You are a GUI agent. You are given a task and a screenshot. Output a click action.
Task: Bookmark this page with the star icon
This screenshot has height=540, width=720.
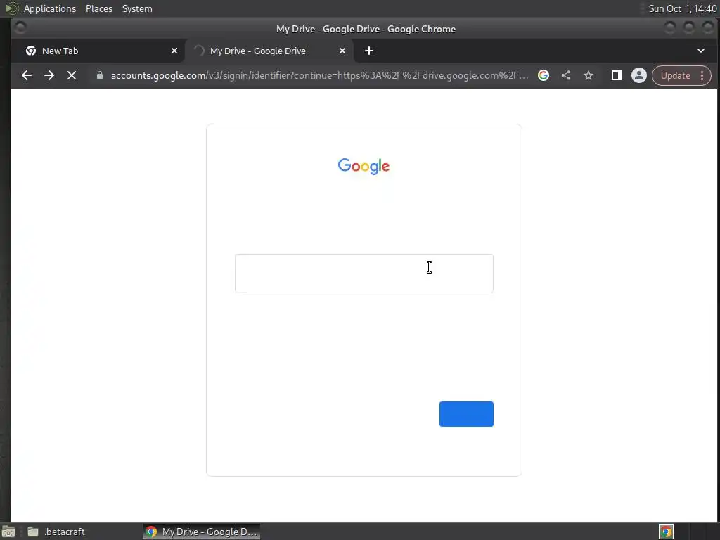tap(589, 75)
